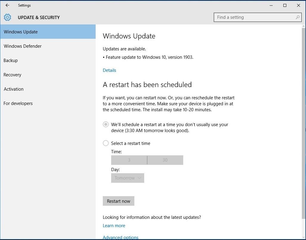306x240 pixels.
Task: Close the Settings window
Action: [298, 5]
